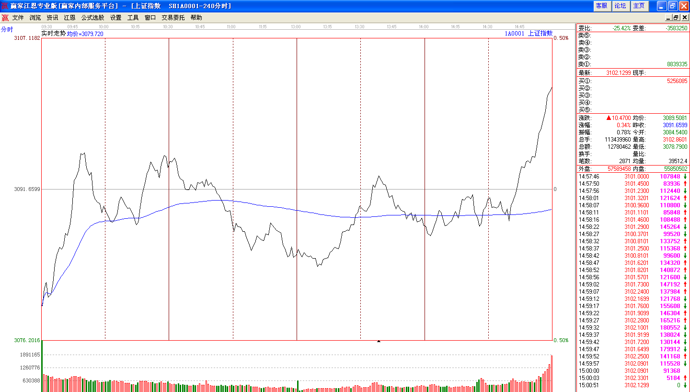Screen dimensions: 690x392
Task: Click the 总手 value 113439960
Action: [x=618, y=139]
